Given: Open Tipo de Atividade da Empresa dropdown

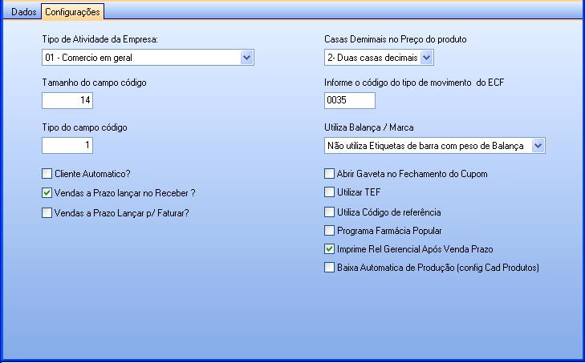Looking at the screenshot, I should pos(246,58).
